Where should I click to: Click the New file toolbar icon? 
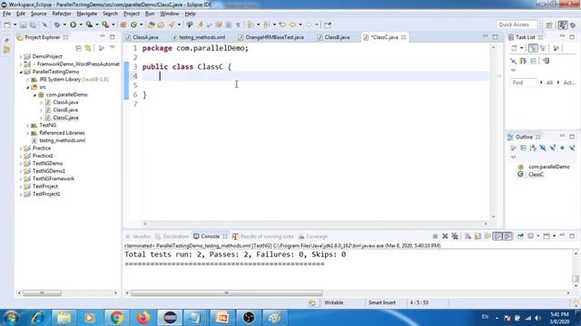(x=7, y=24)
